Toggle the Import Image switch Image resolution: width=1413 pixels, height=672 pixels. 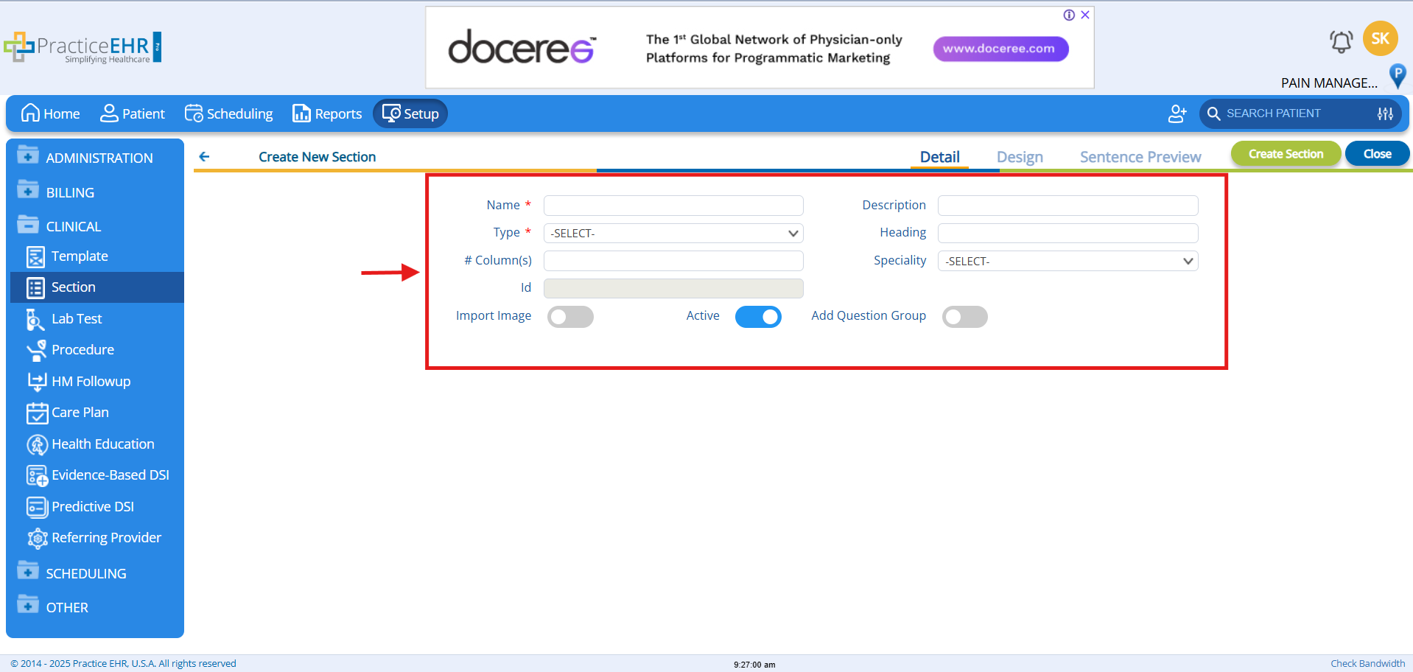pos(570,317)
